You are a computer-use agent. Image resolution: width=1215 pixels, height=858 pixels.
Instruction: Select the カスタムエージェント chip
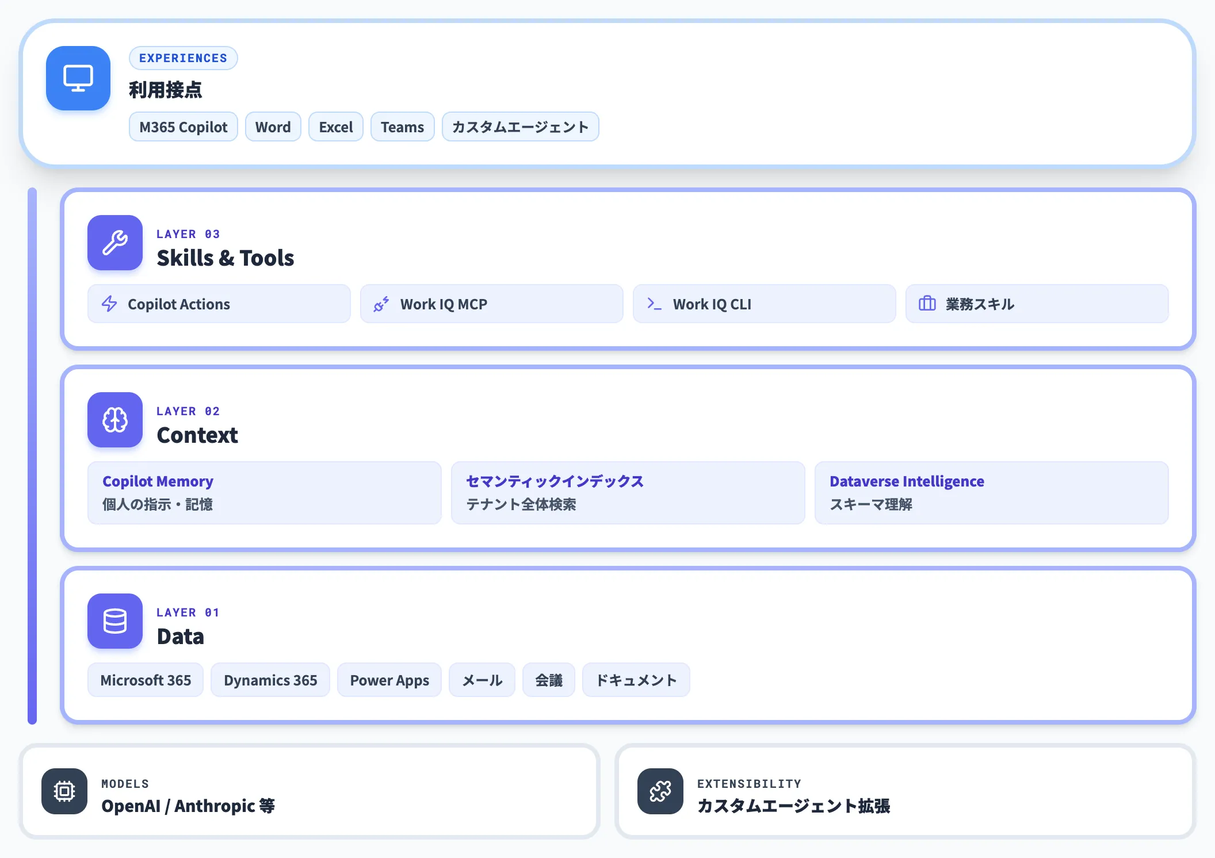[521, 127]
